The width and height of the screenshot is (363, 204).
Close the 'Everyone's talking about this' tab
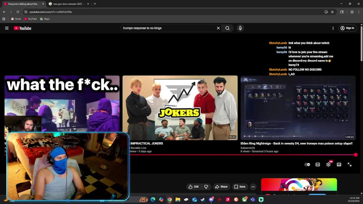43,4
